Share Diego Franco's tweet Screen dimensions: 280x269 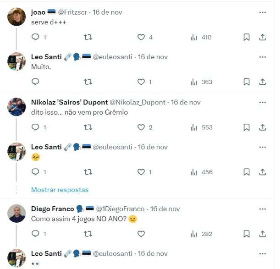(x=263, y=234)
